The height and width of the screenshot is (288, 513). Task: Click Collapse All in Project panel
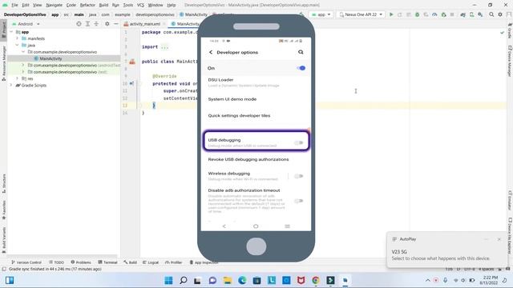pos(96,24)
